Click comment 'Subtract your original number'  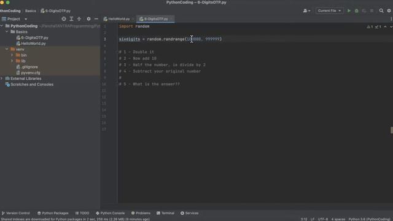(166, 71)
